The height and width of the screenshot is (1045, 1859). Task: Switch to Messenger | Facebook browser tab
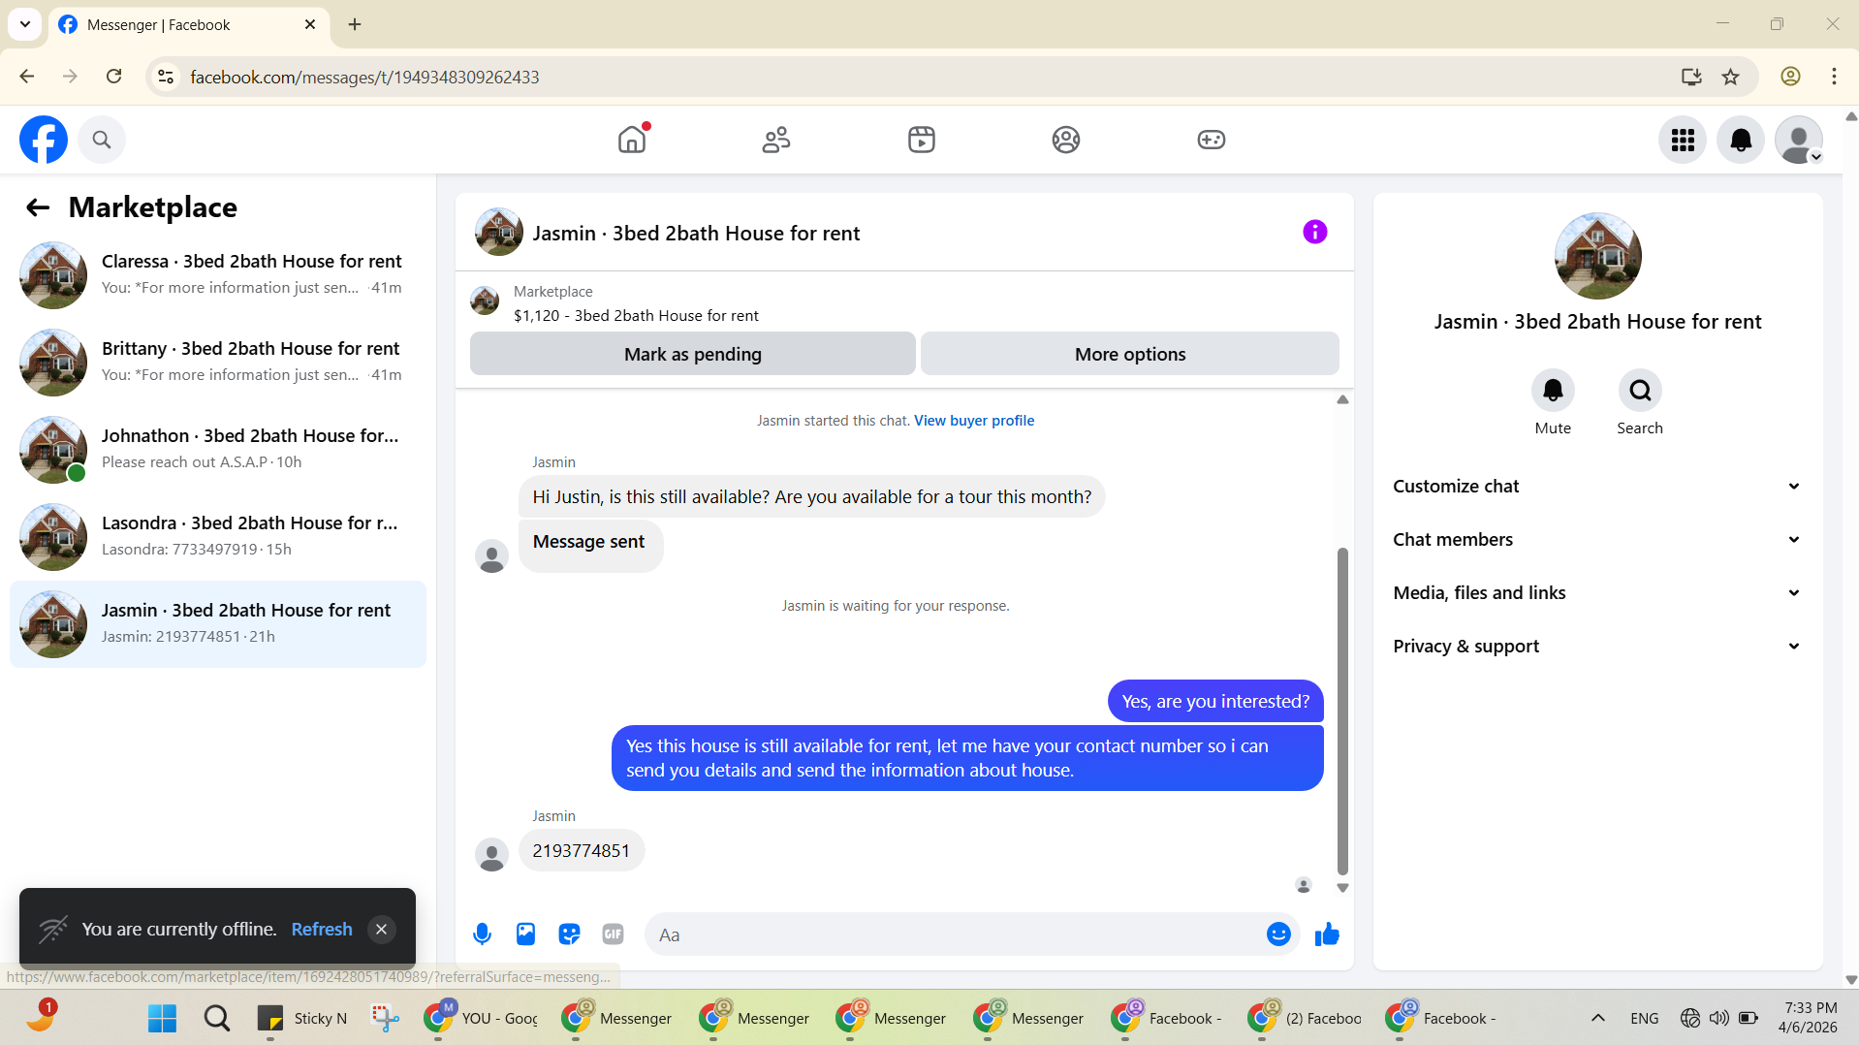189,25
